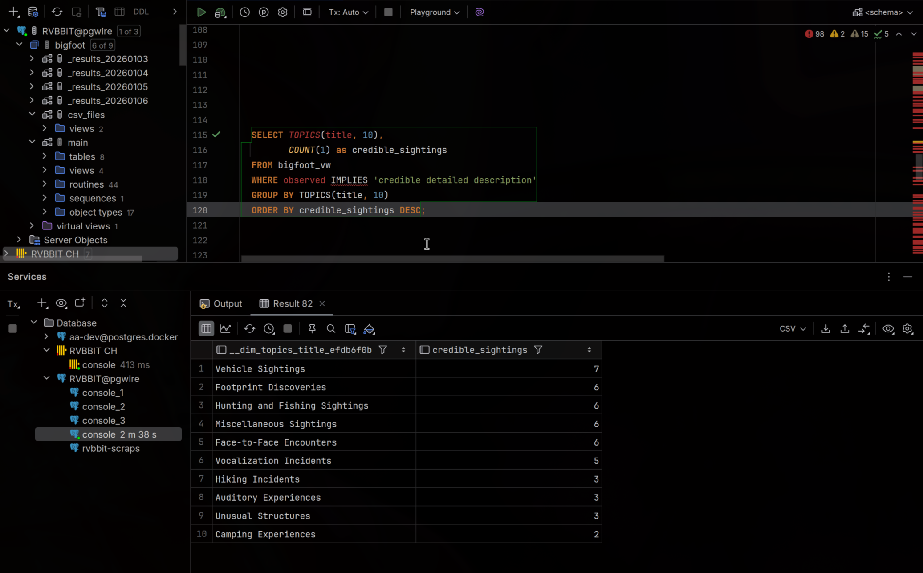
Task: Open the Tx: Auto dropdown
Action: 348,12
